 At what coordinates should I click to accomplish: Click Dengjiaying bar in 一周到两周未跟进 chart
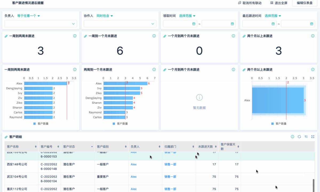pyautogui.click(x=38, y=88)
